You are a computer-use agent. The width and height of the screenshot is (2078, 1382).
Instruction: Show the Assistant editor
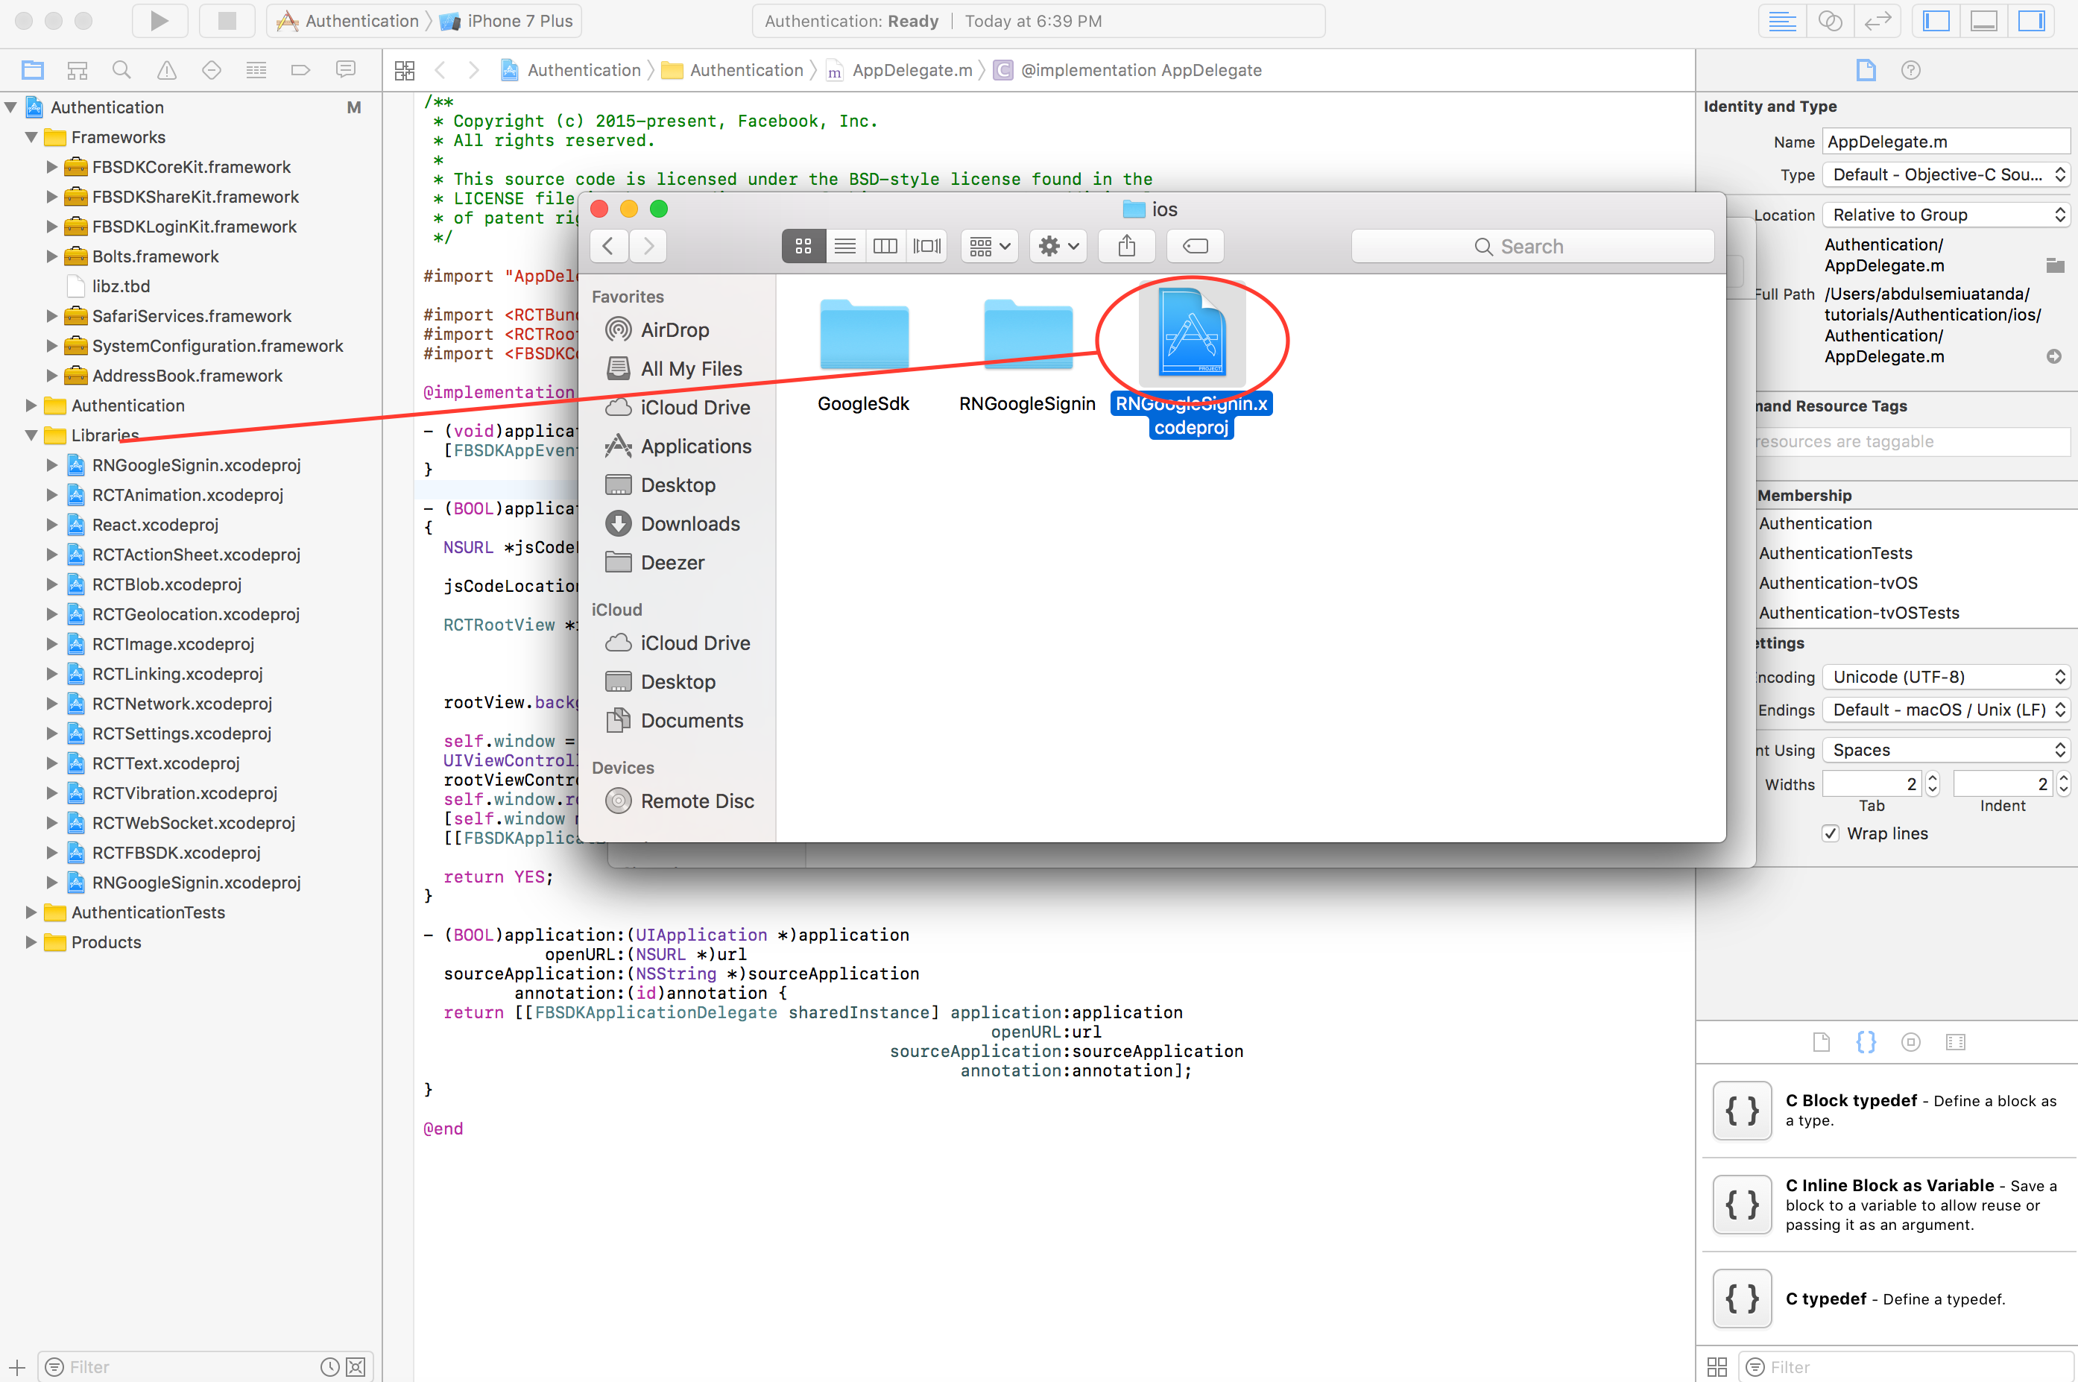point(1831,21)
